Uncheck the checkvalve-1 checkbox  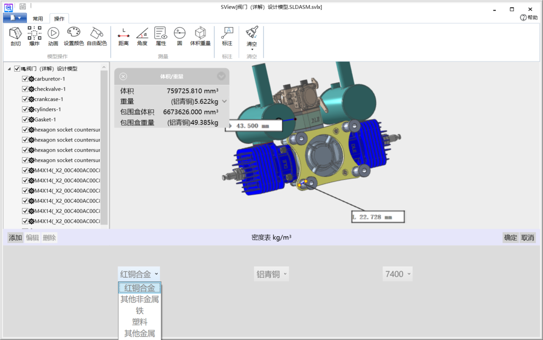[25, 89]
